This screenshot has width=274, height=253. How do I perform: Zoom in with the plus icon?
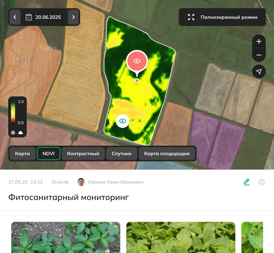(259, 41)
